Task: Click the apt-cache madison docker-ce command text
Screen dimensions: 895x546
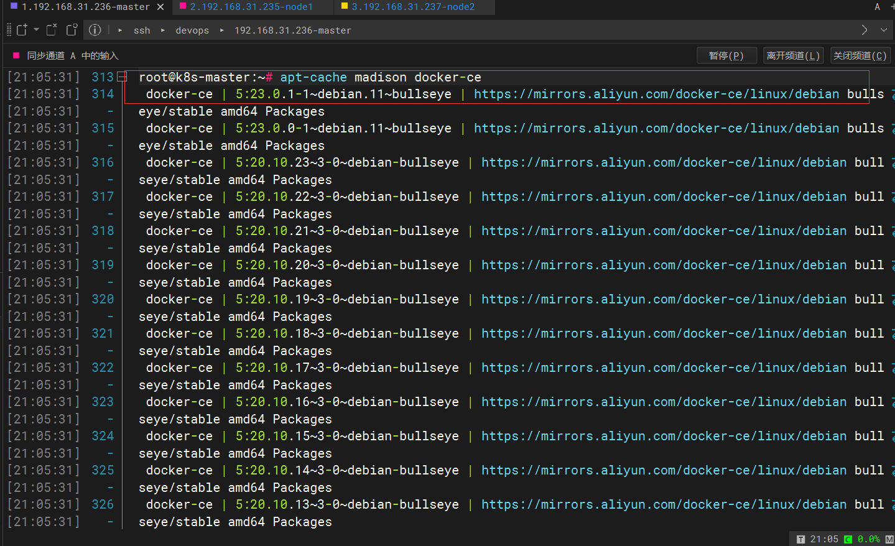Action: point(381,77)
